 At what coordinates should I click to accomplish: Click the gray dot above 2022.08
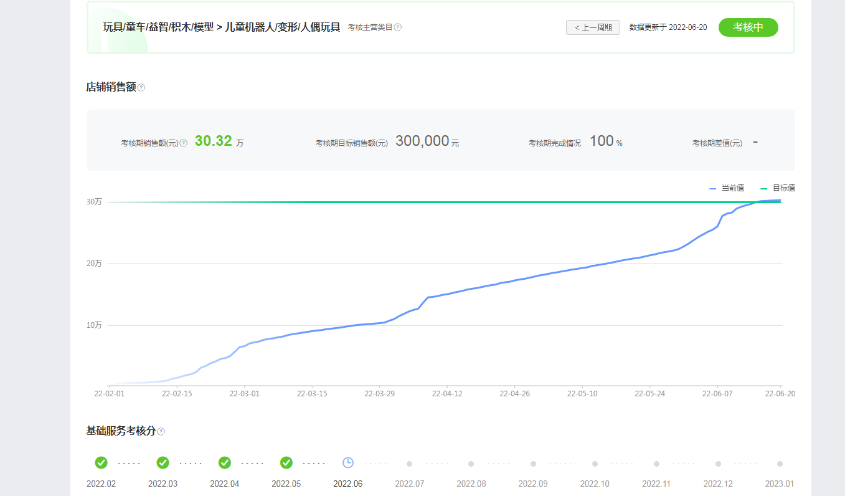471,464
